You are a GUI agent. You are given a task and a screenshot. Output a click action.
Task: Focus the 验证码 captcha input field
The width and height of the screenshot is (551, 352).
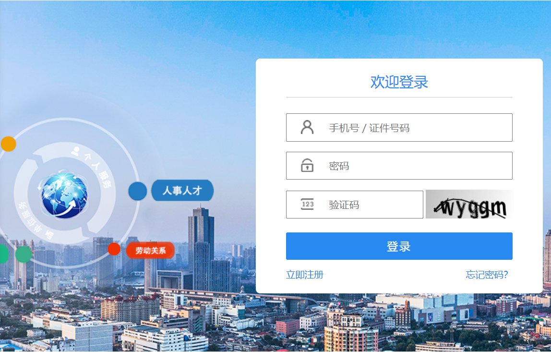tap(355, 205)
